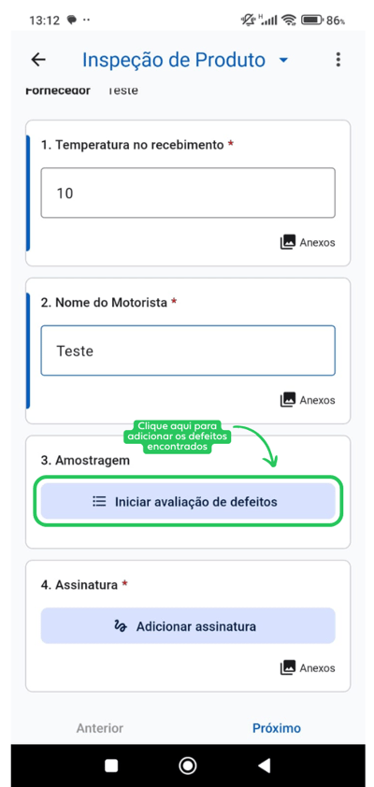
Task: Tap the signature squiggle icon
Action: [121, 626]
